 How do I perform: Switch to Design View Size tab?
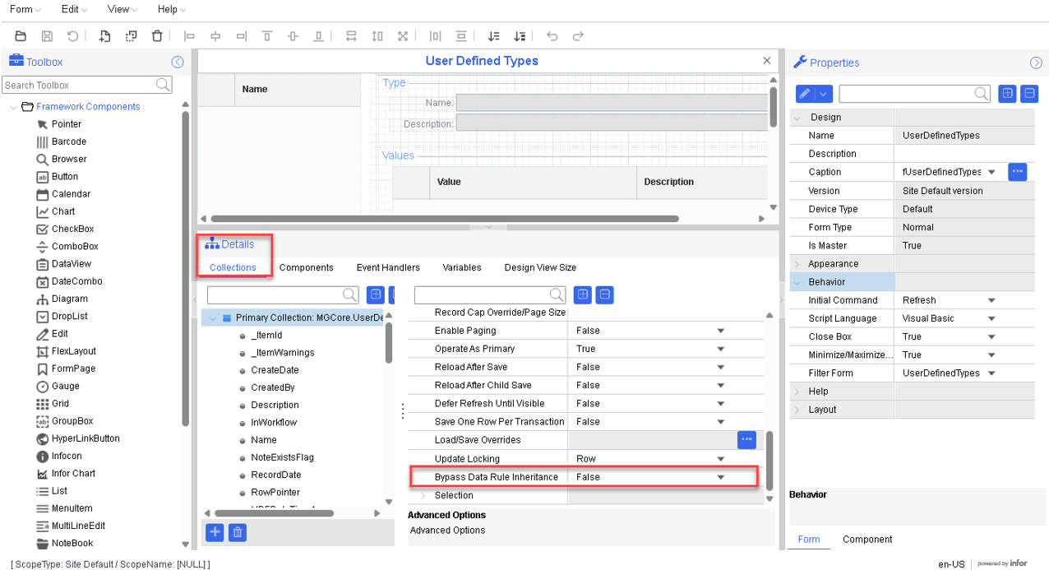click(540, 267)
